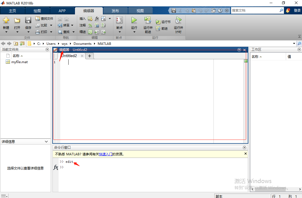Image resolution: width=302 pixels, height=198 pixels.
Task: Click Find Files button (查找文件)
Action: coord(44,19)
